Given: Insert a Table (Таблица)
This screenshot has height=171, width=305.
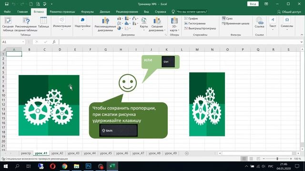Looking at the screenshot, I should point(43,22).
